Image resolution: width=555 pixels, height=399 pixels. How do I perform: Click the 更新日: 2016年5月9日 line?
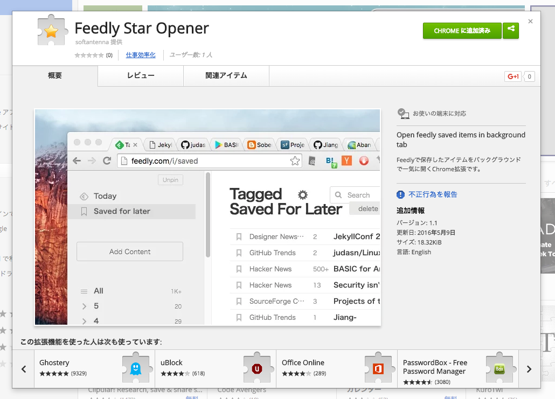[x=426, y=233]
